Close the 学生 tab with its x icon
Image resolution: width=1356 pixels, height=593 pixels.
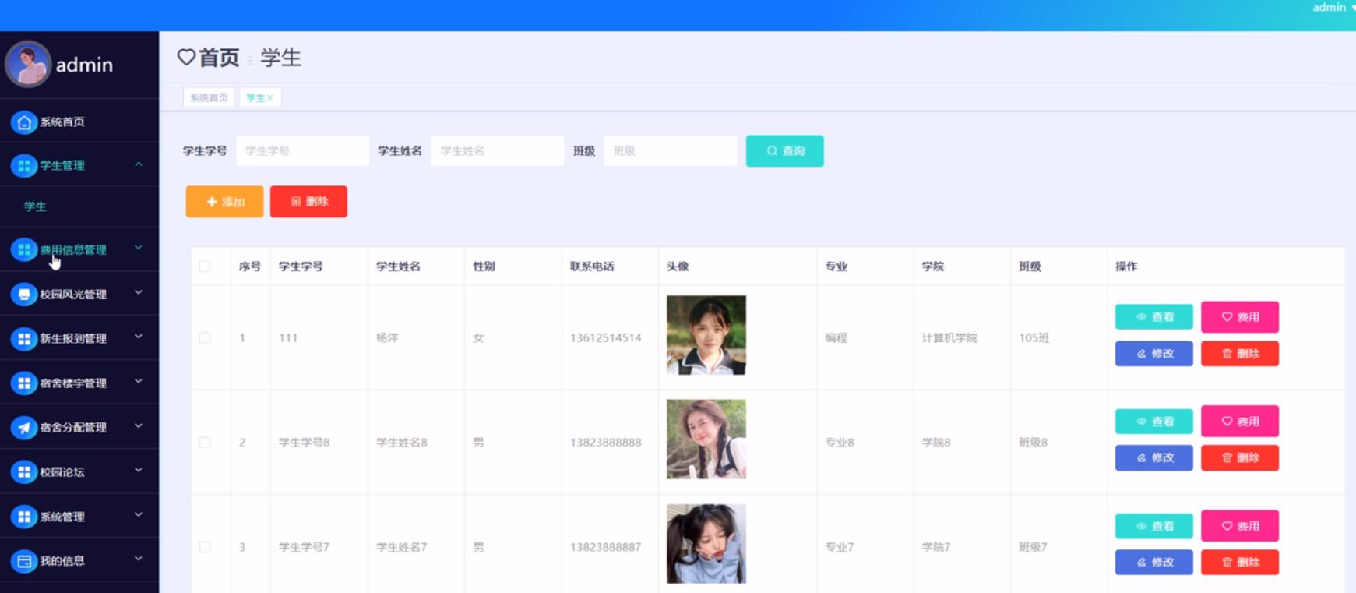270,97
